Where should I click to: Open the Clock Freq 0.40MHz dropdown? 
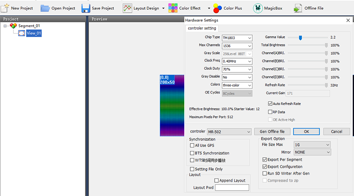click(x=237, y=61)
